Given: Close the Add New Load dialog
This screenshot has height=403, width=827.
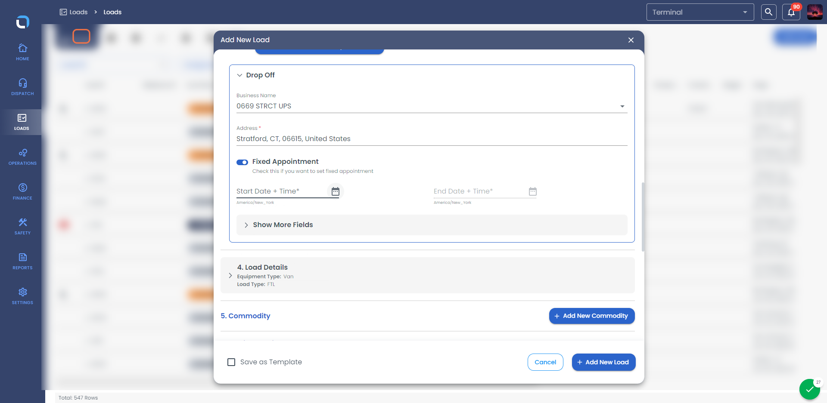Looking at the screenshot, I should click(631, 40).
